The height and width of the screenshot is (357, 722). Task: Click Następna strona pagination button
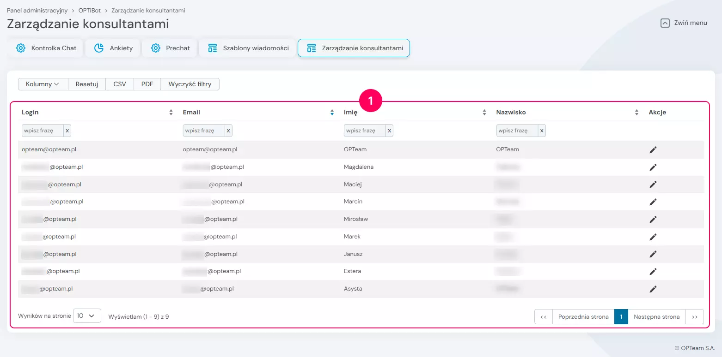click(x=656, y=317)
